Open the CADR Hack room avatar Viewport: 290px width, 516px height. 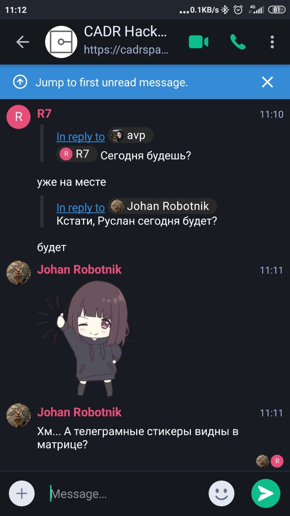(61, 42)
